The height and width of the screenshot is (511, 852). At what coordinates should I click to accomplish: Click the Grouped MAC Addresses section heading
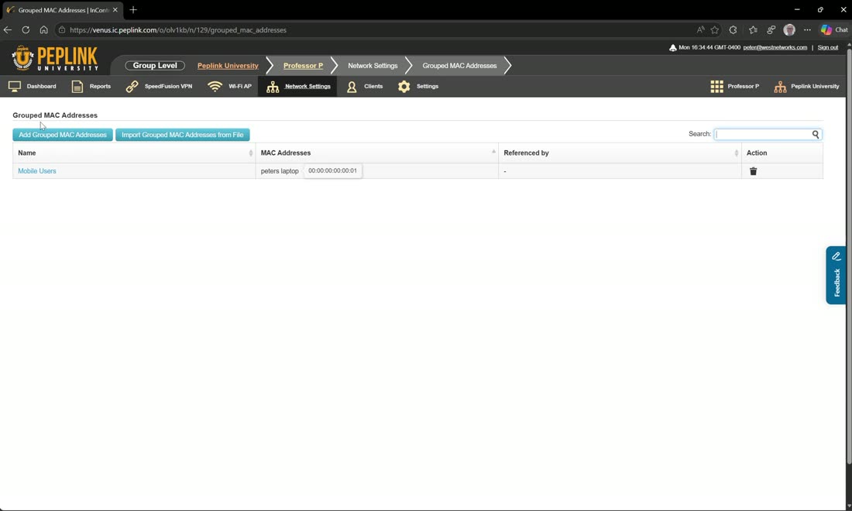click(x=55, y=115)
